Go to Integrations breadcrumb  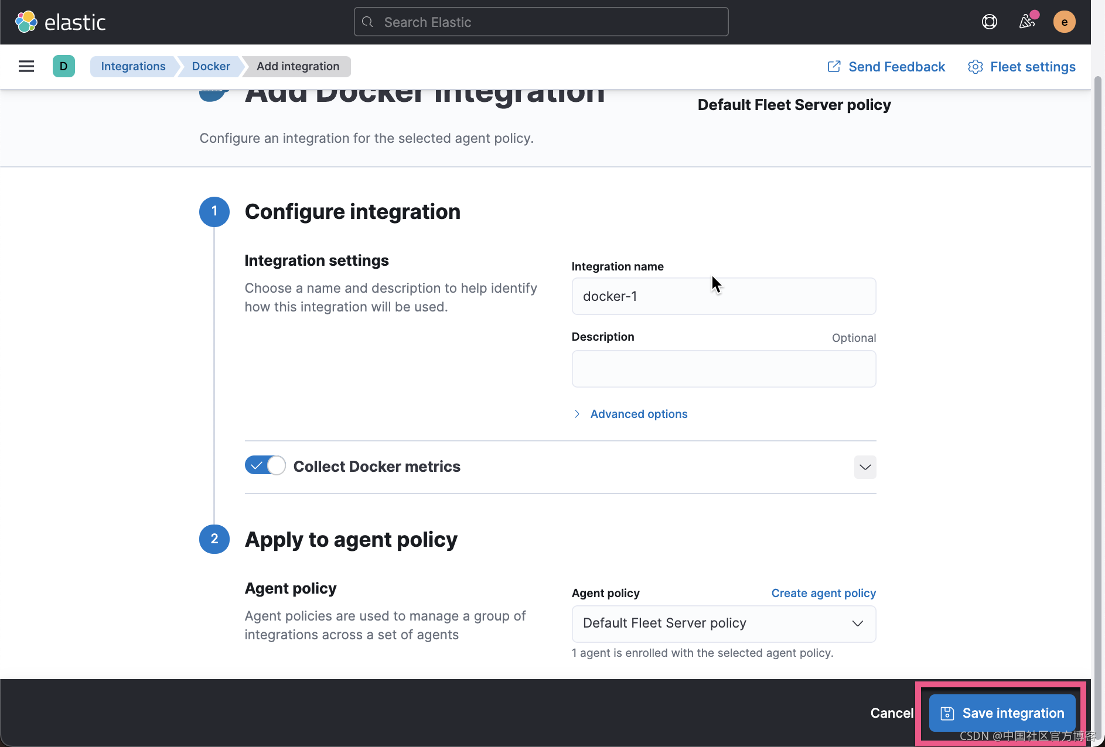point(133,66)
